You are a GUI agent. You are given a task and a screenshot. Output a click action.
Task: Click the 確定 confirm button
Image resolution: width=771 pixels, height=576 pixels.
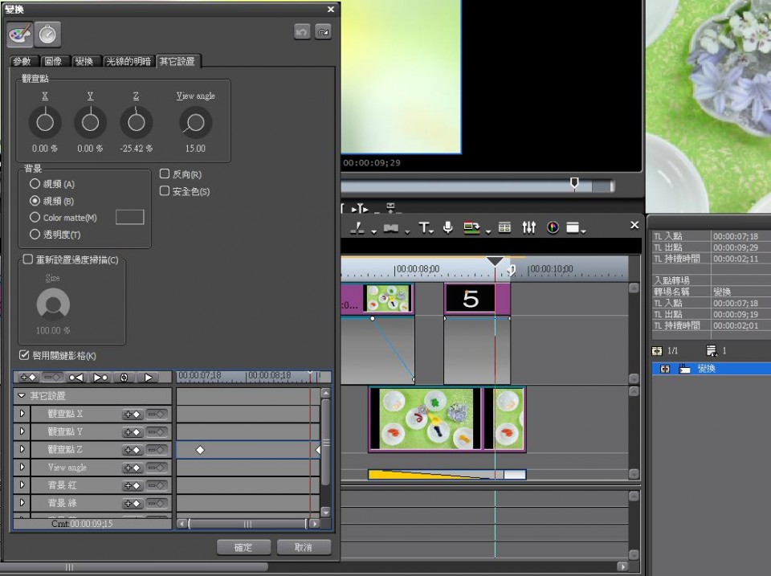click(243, 547)
